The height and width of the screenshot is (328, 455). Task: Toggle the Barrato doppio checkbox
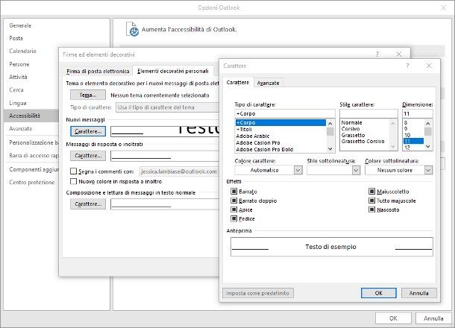234,201
